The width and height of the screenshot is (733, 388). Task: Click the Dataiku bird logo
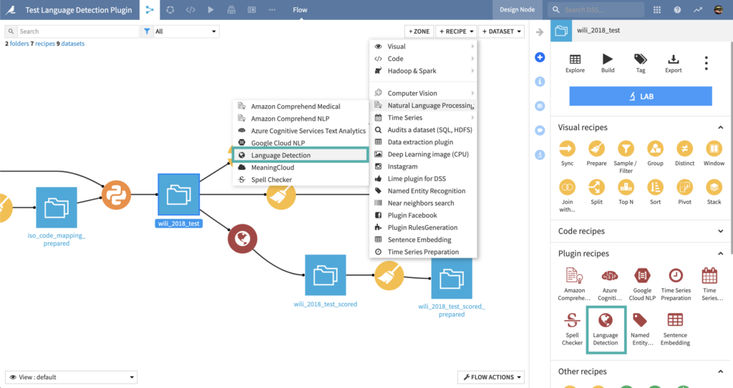coord(10,10)
